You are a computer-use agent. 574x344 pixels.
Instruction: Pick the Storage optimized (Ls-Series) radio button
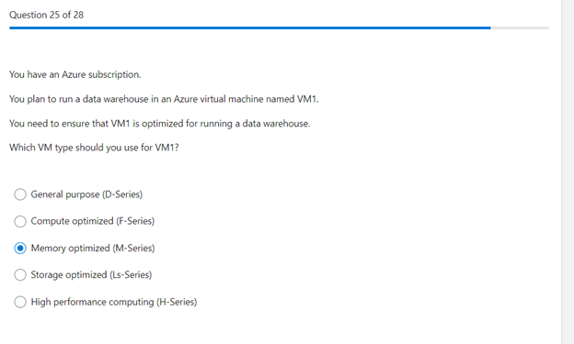[20, 274]
